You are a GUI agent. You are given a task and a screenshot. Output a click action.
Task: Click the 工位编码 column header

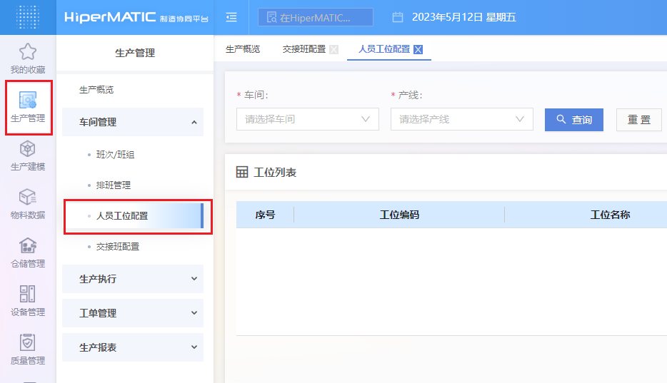click(399, 215)
